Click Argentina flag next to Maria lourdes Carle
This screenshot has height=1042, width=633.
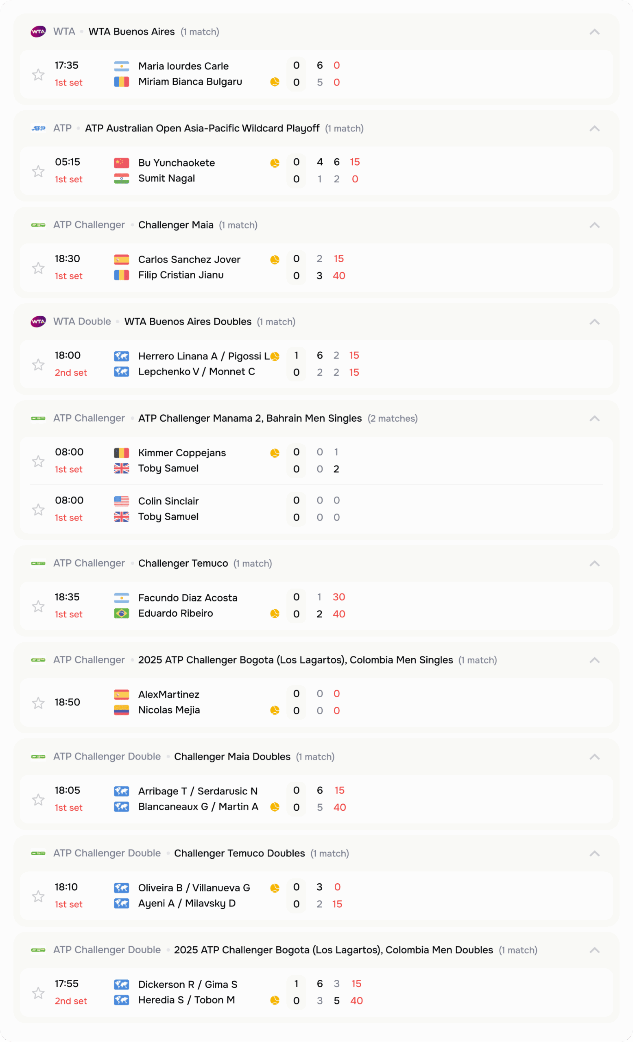point(121,66)
